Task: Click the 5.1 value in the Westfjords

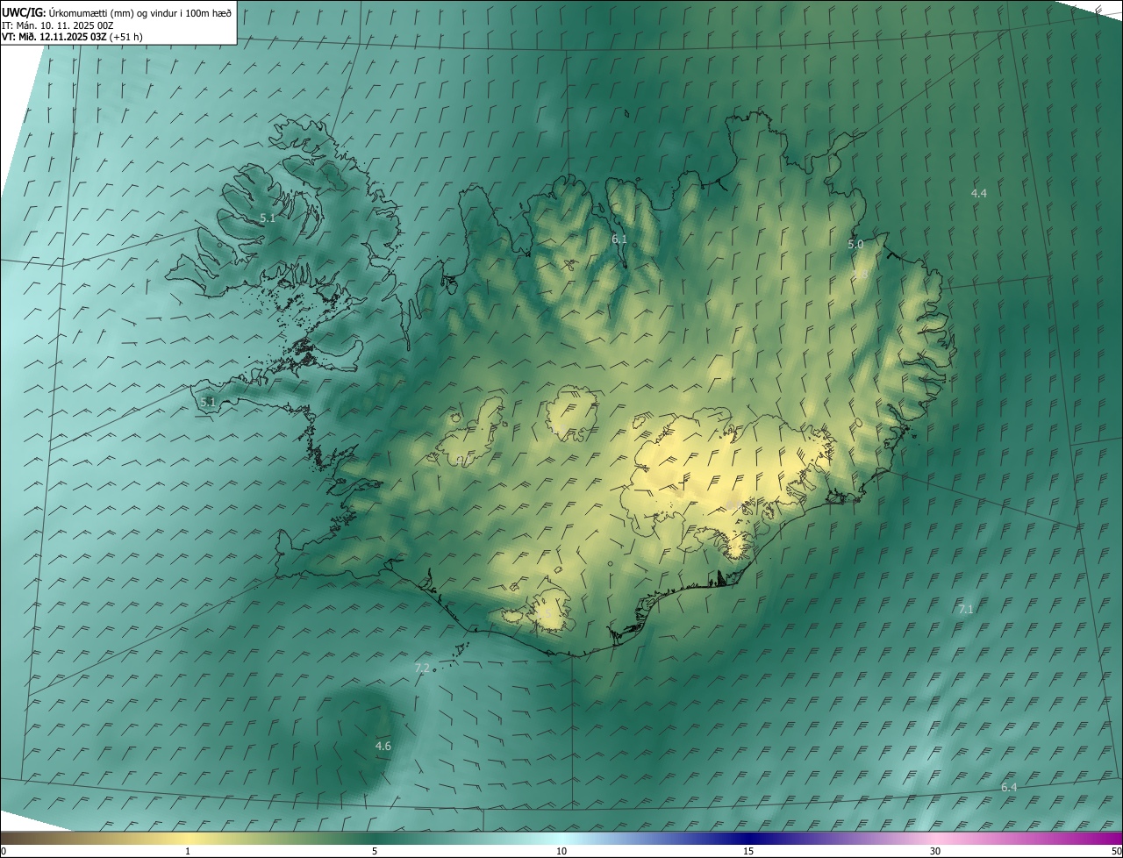Action: point(268,218)
